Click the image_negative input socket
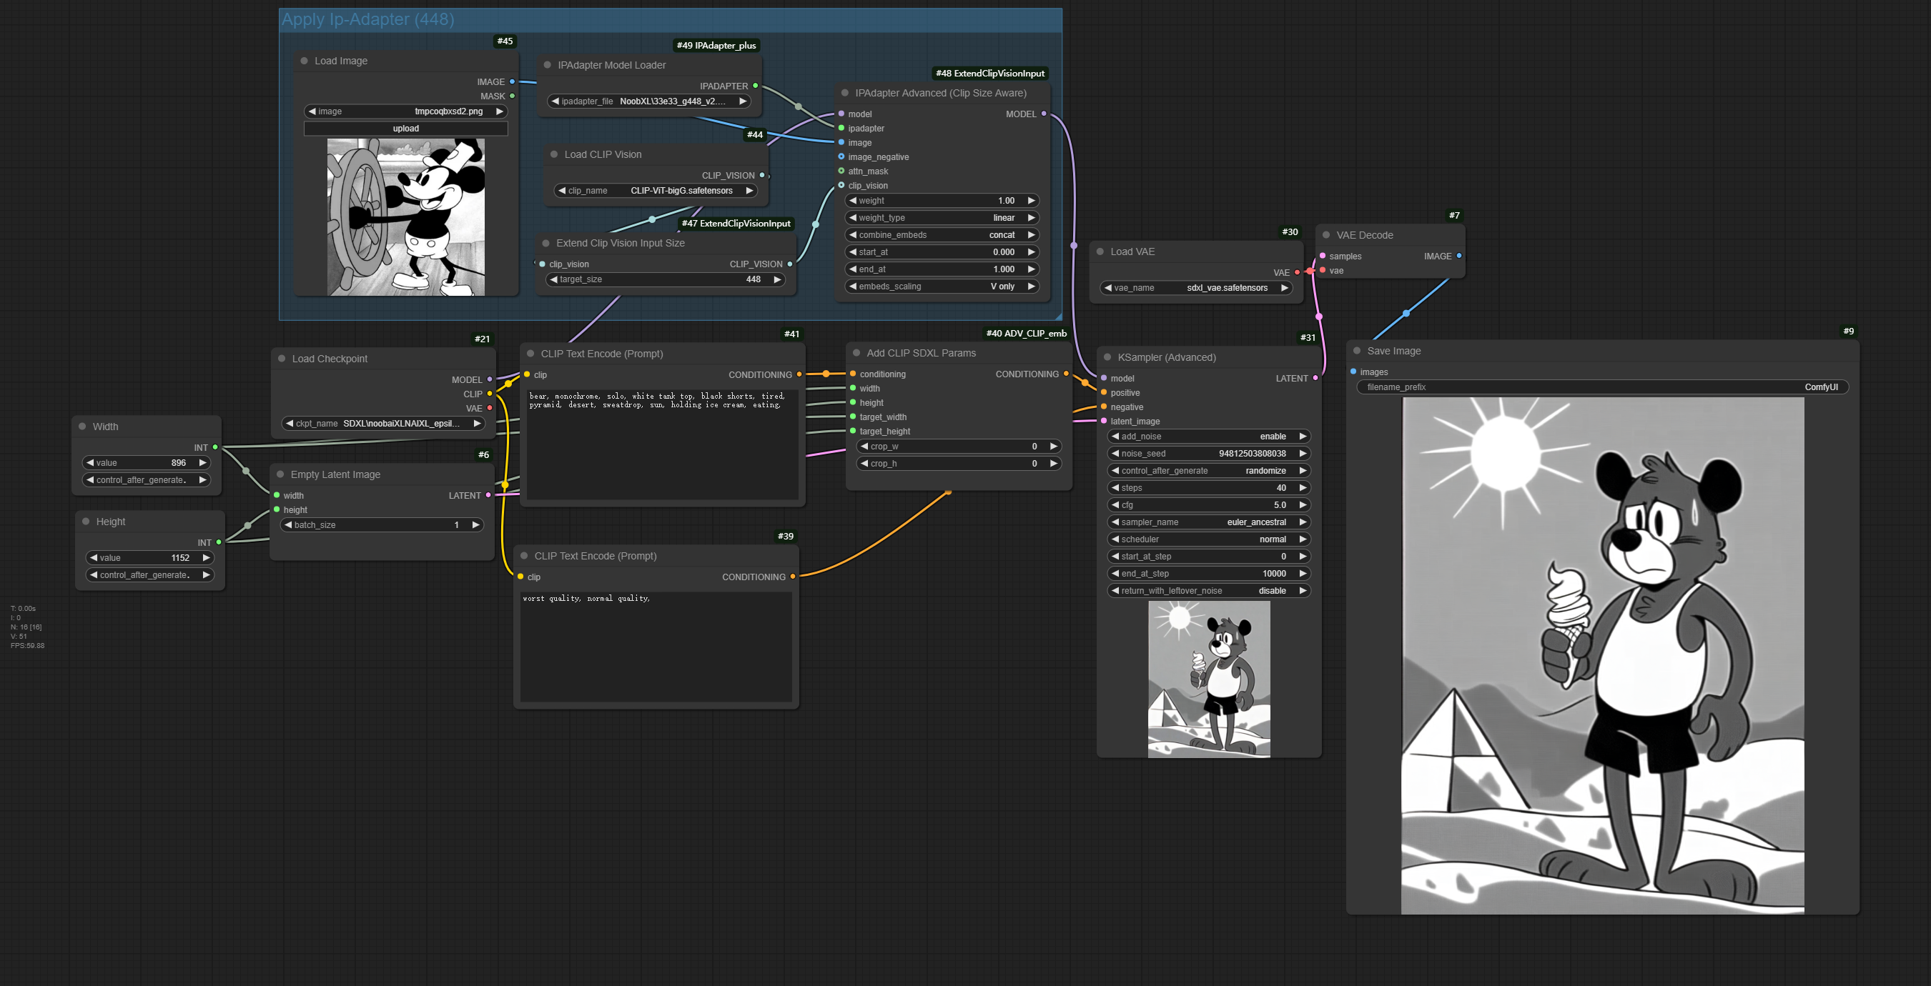Image resolution: width=1931 pixels, height=986 pixels. click(x=841, y=156)
